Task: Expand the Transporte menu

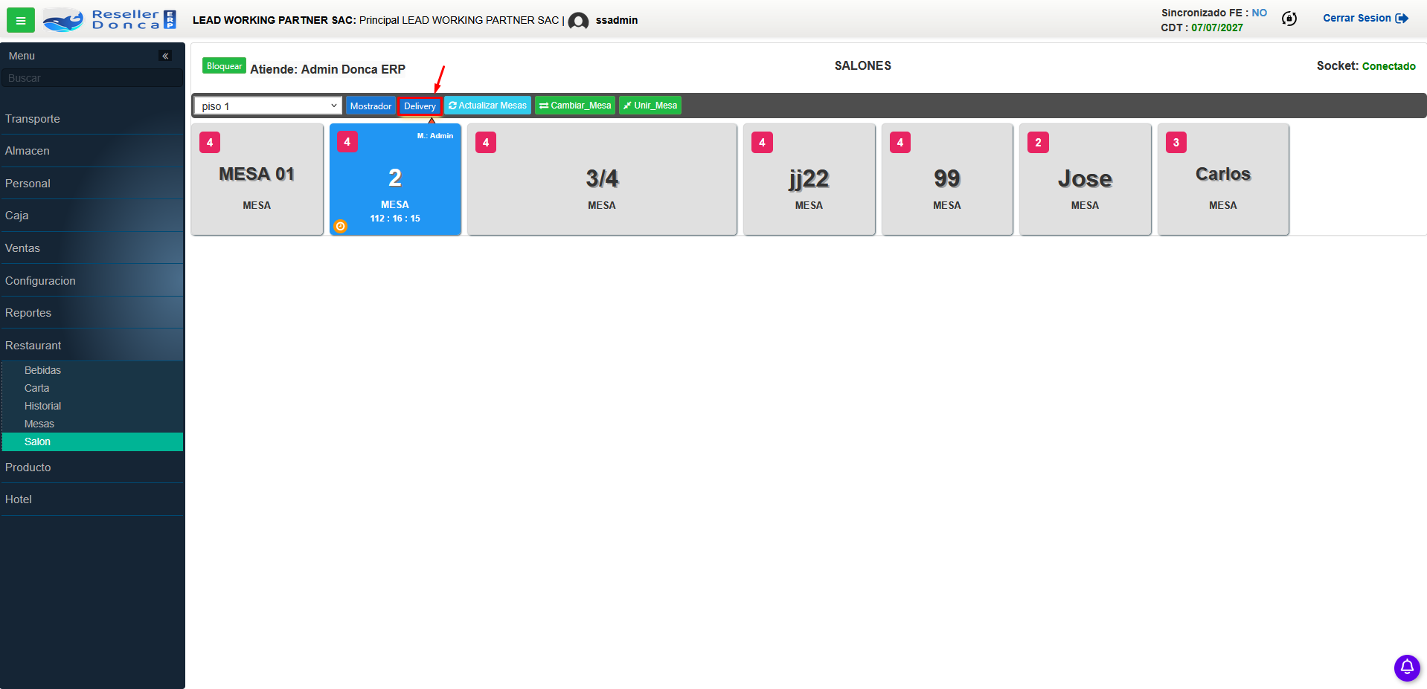Action: (92, 119)
